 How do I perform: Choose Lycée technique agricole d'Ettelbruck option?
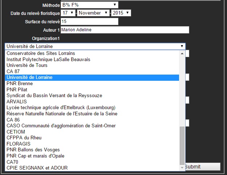coord(61,108)
